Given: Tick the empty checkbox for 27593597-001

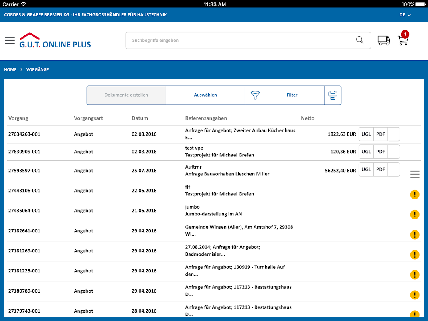Looking at the screenshot, I should coord(394,169).
